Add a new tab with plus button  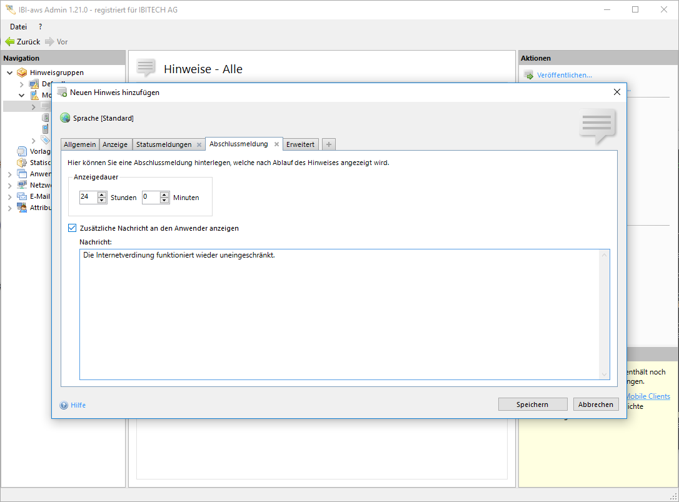329,144
